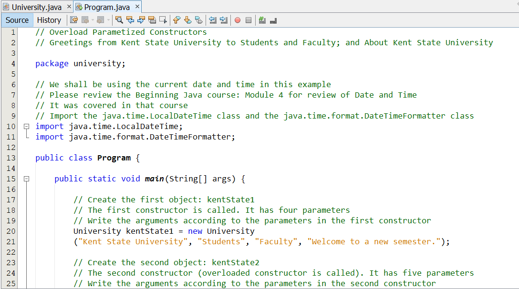Go to Find Previous Occurrence icon
This screenshot has height=289, width=519.
point(130,20)
